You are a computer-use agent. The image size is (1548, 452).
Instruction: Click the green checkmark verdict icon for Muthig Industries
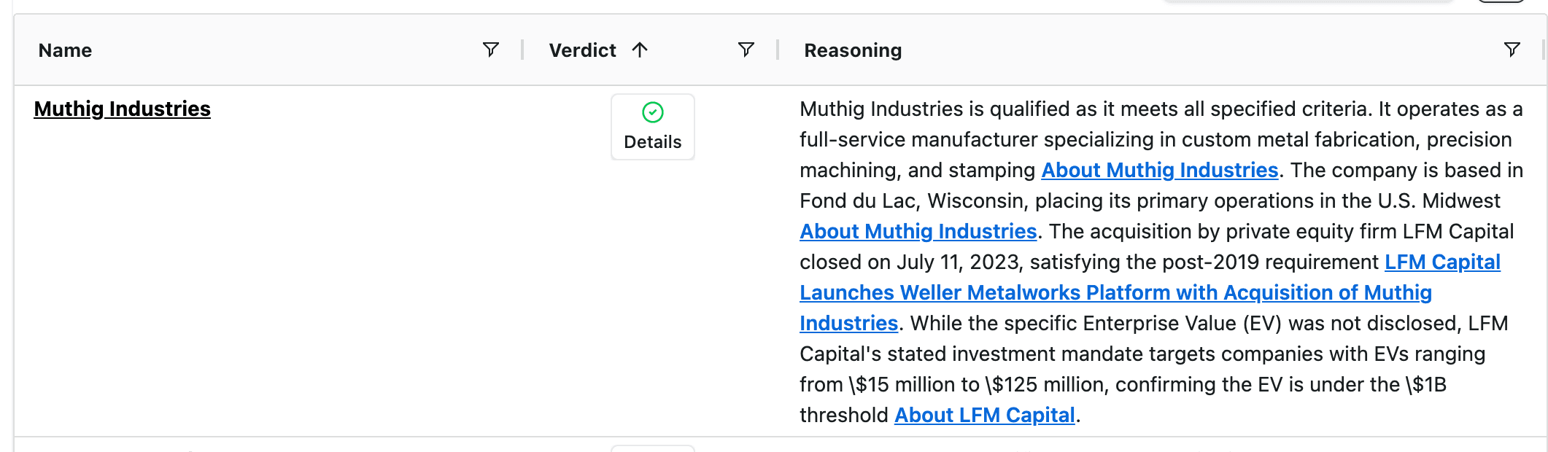coord(651,112)
